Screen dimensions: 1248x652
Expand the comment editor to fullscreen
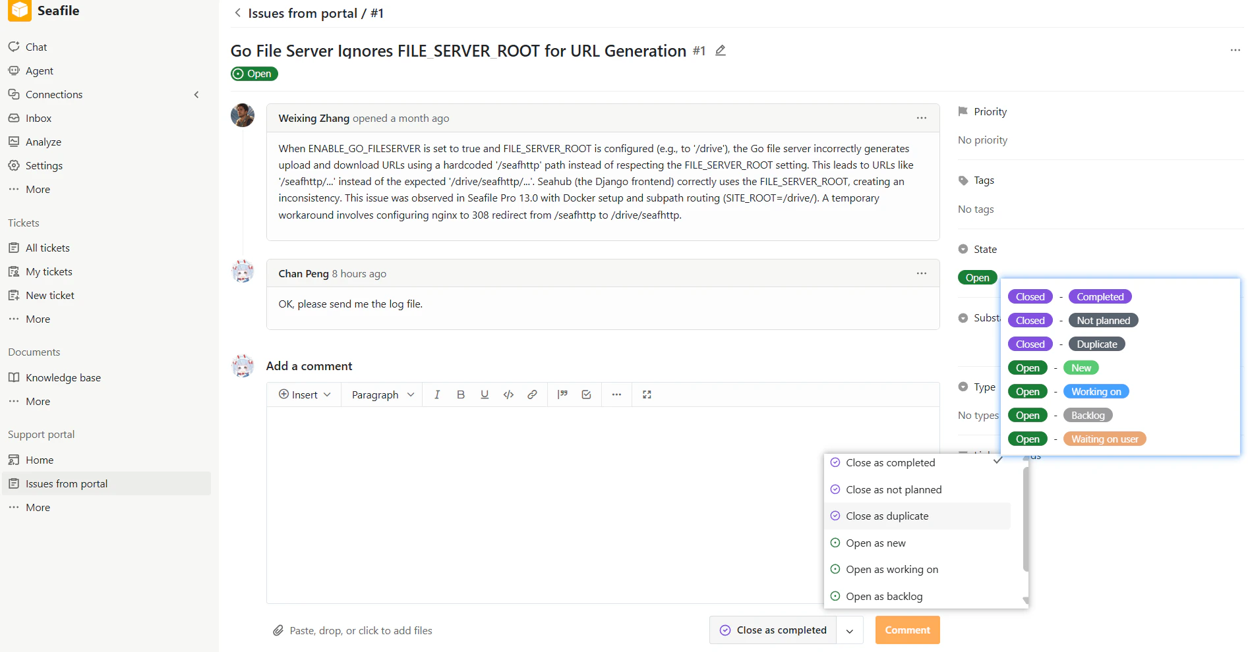647,394
